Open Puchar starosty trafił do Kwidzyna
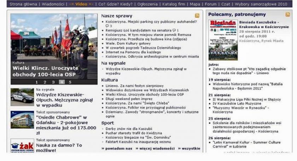The height and width of the screenshot is (161, 297). click(x=134, y=133)
